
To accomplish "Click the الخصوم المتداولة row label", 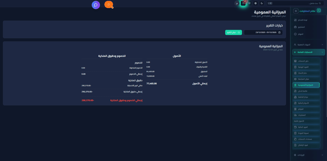I will (x=136, y=68).
